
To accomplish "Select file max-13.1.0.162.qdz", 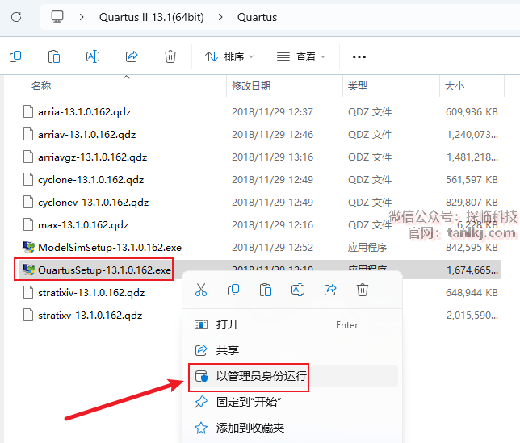I will point(83,225).
